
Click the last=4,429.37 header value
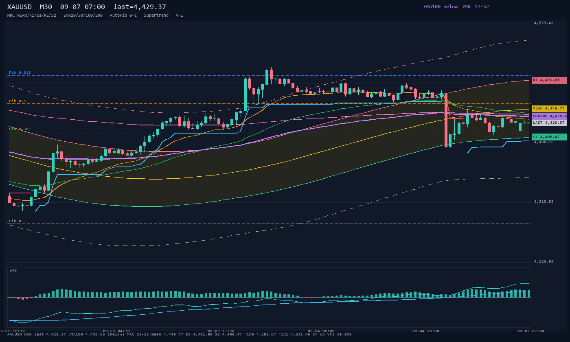tap(140, 7)
